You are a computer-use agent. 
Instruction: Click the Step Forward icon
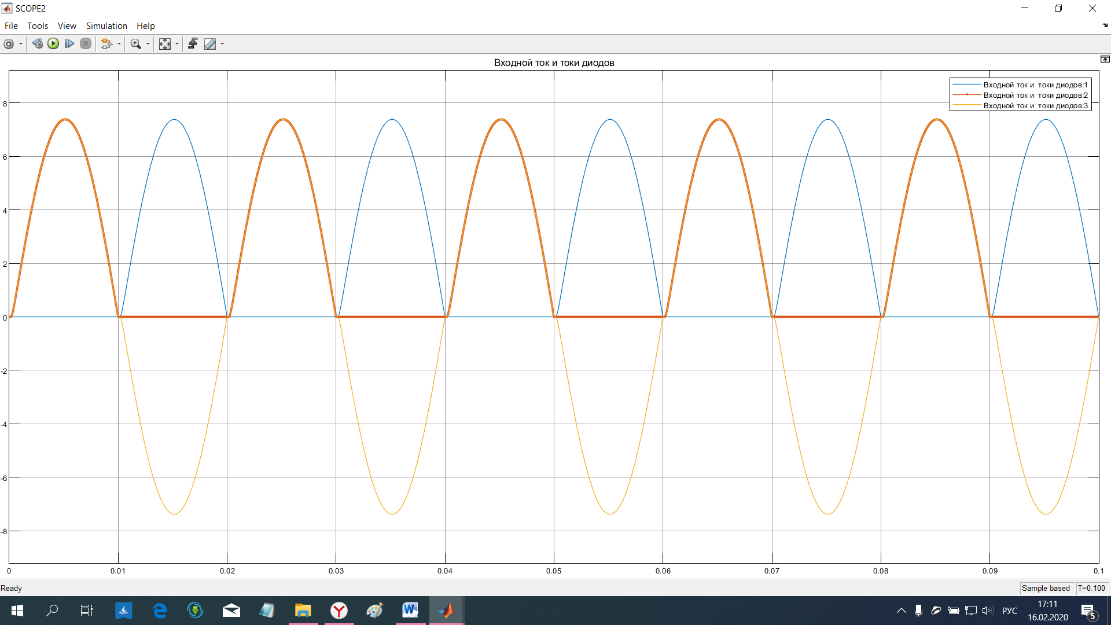pos(69,44)
